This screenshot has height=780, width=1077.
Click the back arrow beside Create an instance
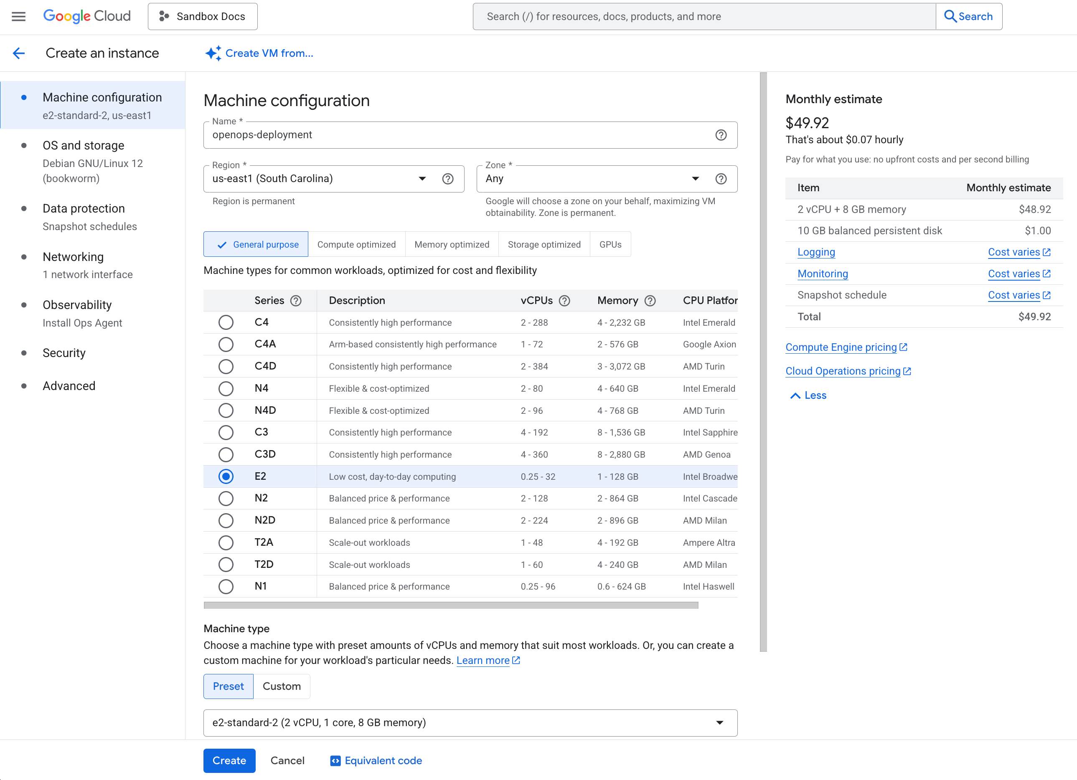18,53
